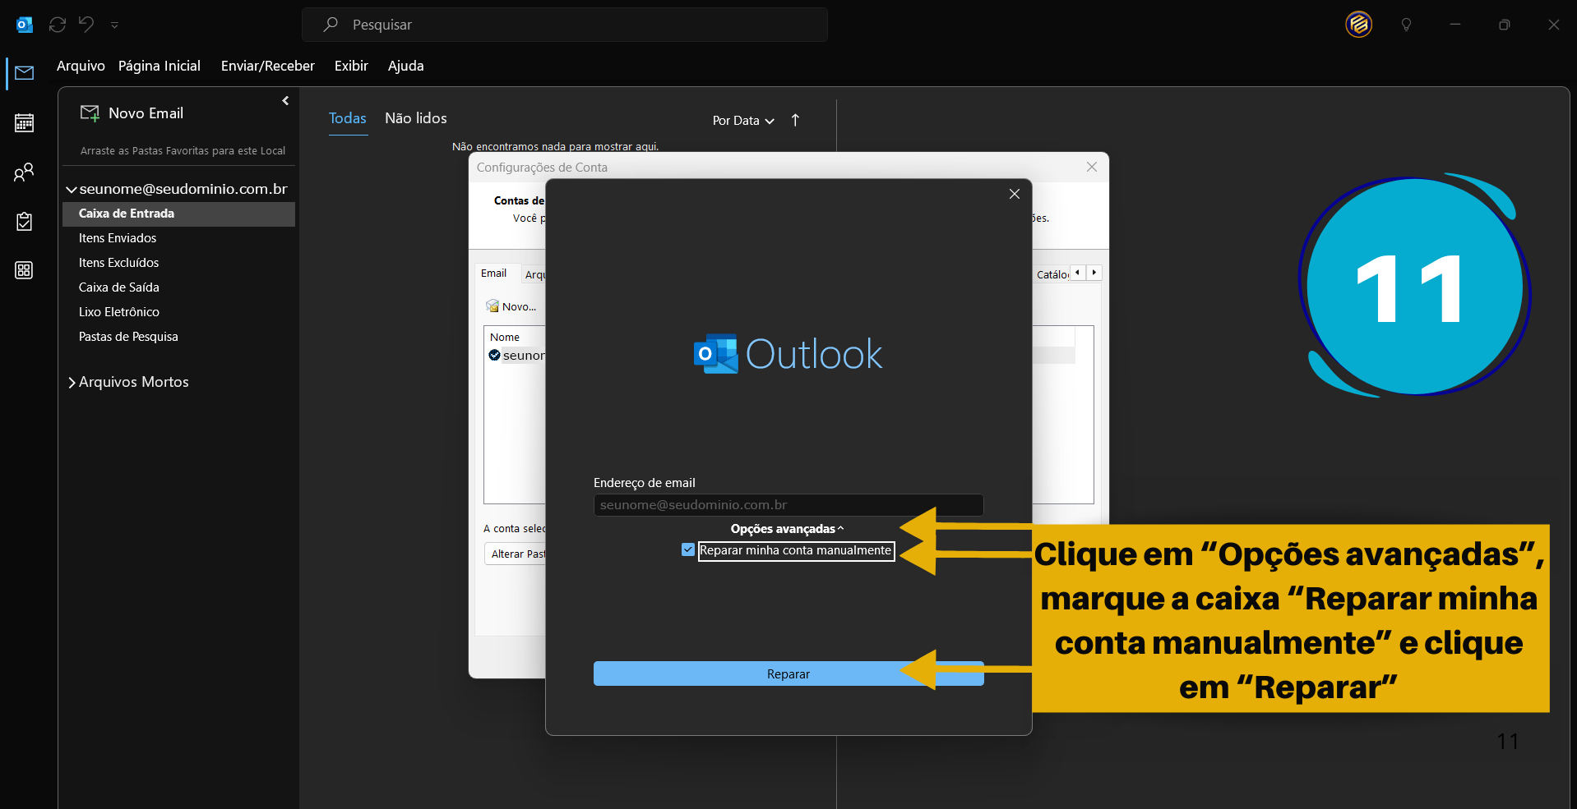Uncheck Reparar minha conta manualmente checkbox
Screen dimensions: 1577x809
click(688, 549)
